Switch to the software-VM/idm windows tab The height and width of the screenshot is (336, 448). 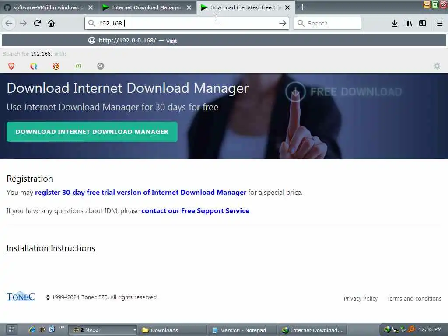click(x=49, y=7)
